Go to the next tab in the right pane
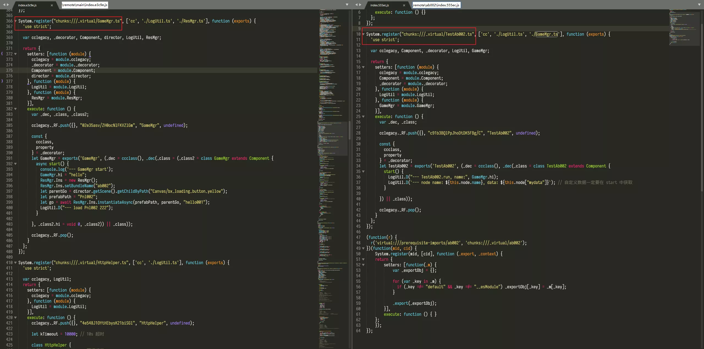 (x=360, y=5)
